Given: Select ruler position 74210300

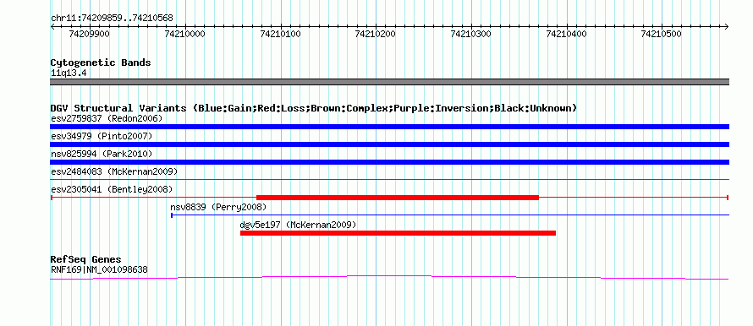Looking at the screenshot, I should [x=470, y=34].
